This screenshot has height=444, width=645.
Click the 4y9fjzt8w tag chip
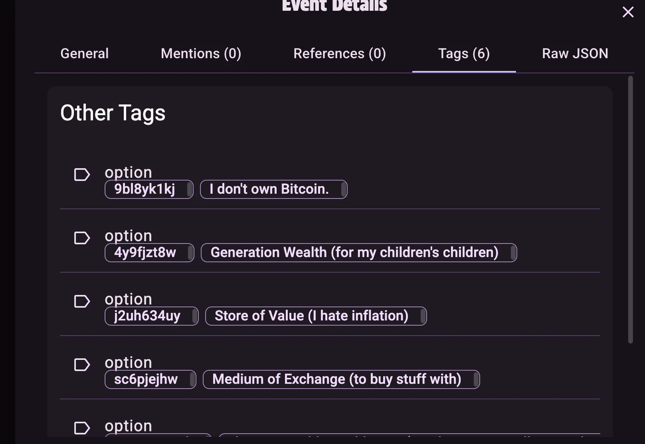point(145,252)
